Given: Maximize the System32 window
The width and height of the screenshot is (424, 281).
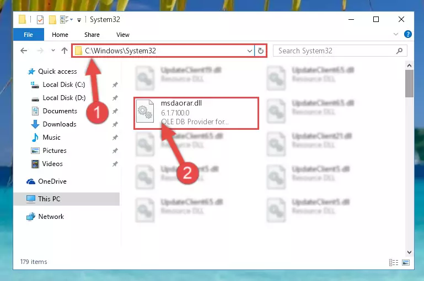Looking at the screenshot, I should [x=376, y=19].
